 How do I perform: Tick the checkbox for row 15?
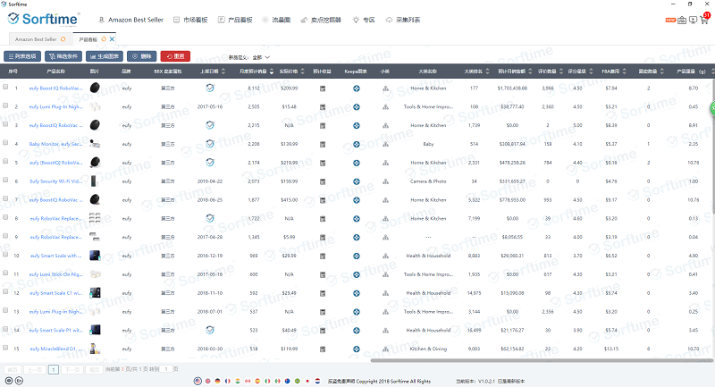coord(5,348)
